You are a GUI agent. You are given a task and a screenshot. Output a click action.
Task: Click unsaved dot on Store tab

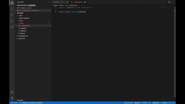point(67,2)
